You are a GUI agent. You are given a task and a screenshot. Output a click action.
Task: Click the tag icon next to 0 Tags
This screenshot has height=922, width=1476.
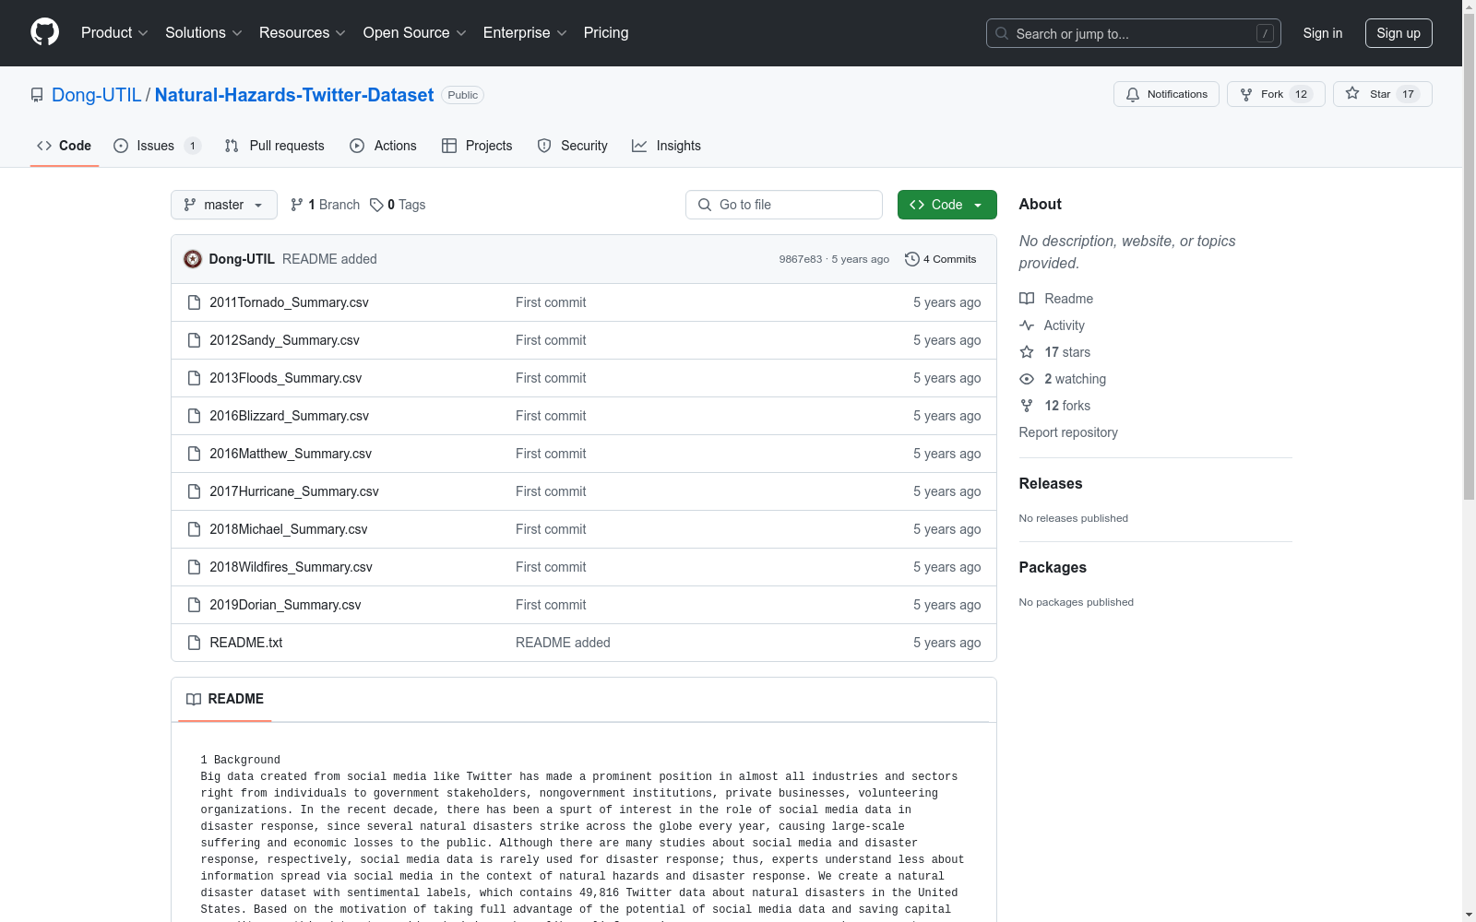pyautogui.click(x=376, y=205)
